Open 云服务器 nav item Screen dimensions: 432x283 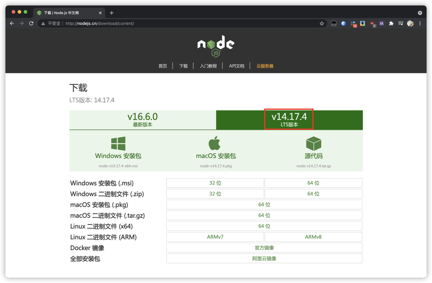(x=265, y=66)
